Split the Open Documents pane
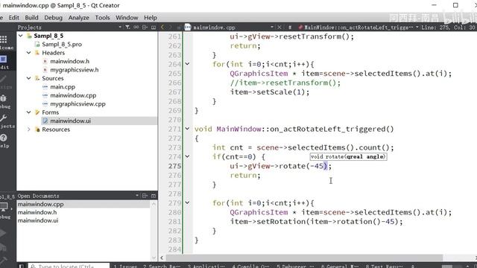 tap(145, 196)
